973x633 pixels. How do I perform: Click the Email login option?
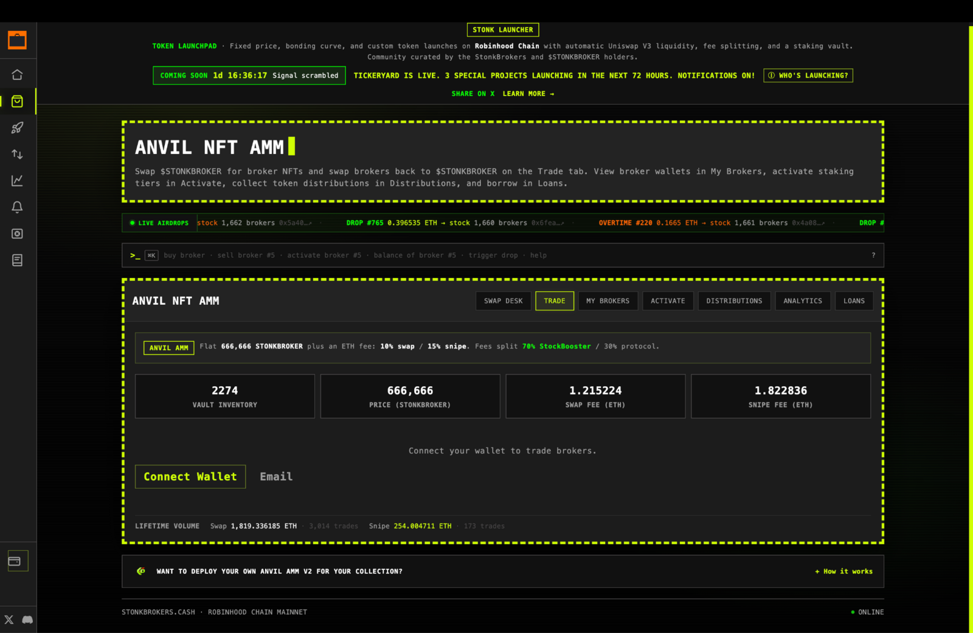coord(276,477)
